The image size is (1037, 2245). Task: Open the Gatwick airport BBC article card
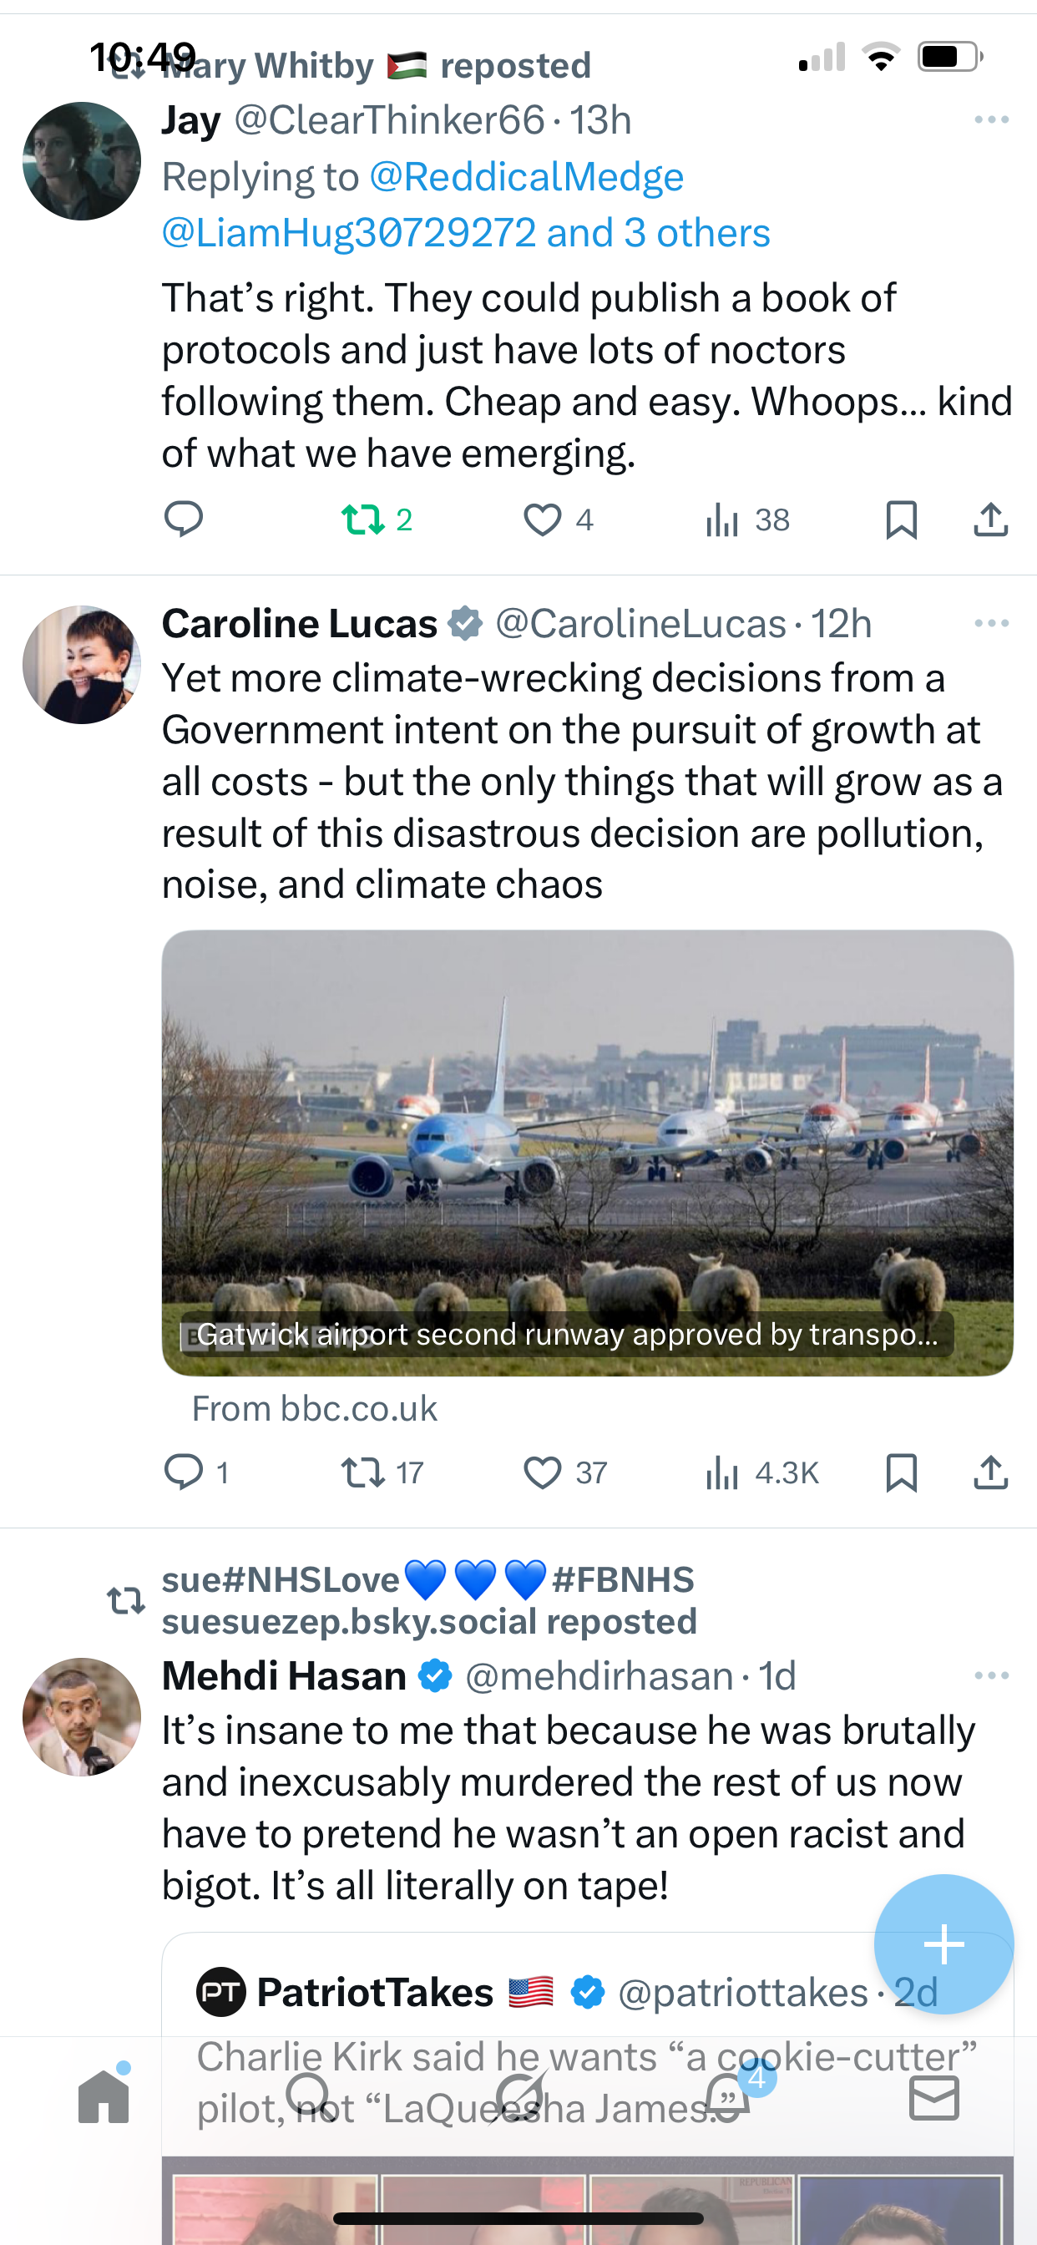[x=587, y=1152]
